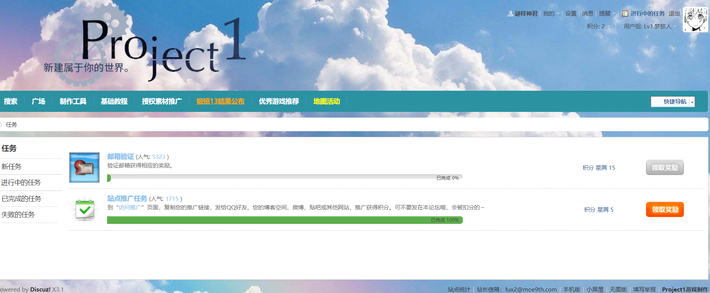The width and height of the screenshot is (710, 293).
Task: Click the user silhouette icon beside 谜样神君
Action: click(510, 14)
